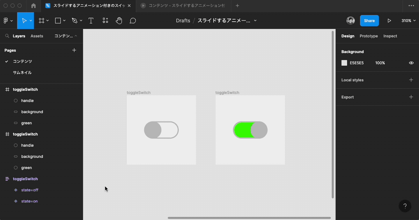Click the Background color swatch E5E5E5
This screenshot has width=419, height=220.
pyautogui.click(x=344, y=63)
